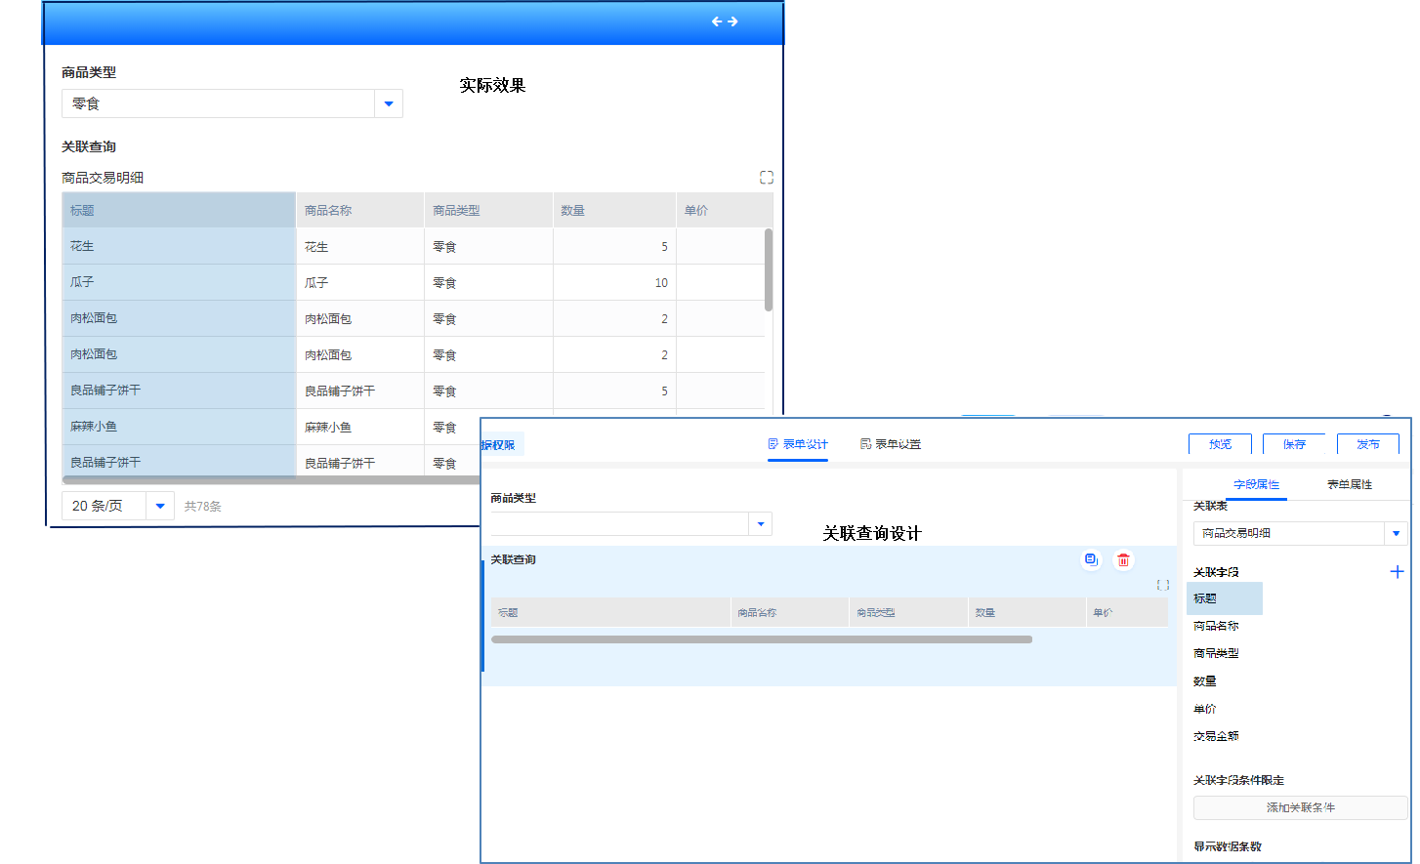This screenshot has height=864, width=1420.
Task: Switch to the 表单属性 tab
Action: coord(1349,484)
